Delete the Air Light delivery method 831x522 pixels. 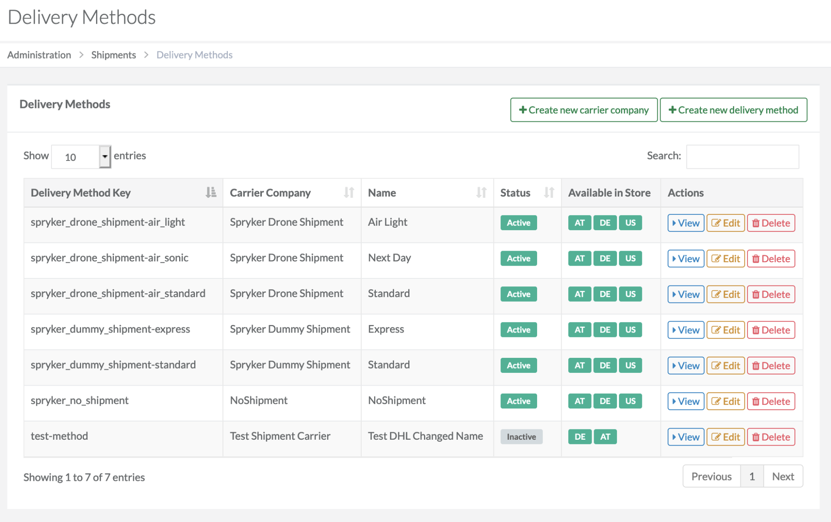771,223
